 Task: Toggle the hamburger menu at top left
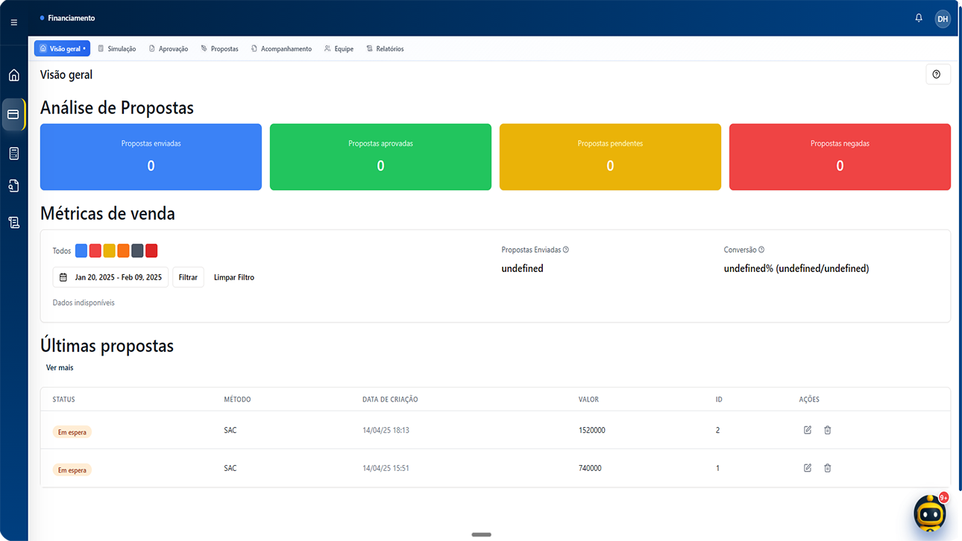13,22
